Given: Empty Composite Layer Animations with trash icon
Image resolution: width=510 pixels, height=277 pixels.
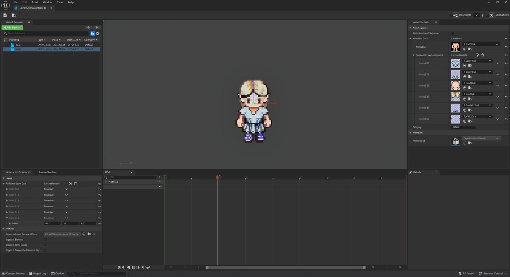Looking at the screenshot, I should (482, 55).
